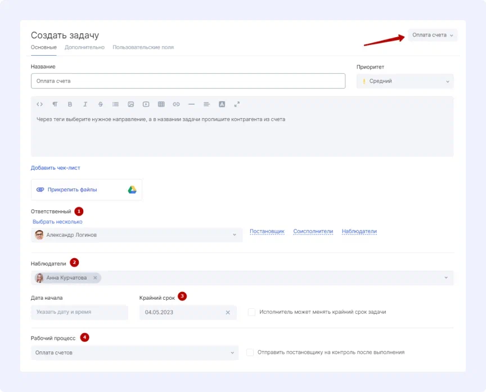
Task: Open the Google Drive file picker
Action: (132, 190)
